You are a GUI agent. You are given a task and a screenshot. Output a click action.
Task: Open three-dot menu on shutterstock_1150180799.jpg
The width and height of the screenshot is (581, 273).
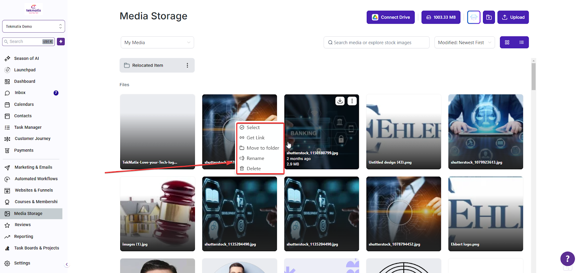[352, 101]
